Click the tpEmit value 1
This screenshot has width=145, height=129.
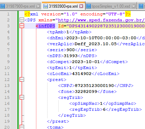(x=71, y=68)
